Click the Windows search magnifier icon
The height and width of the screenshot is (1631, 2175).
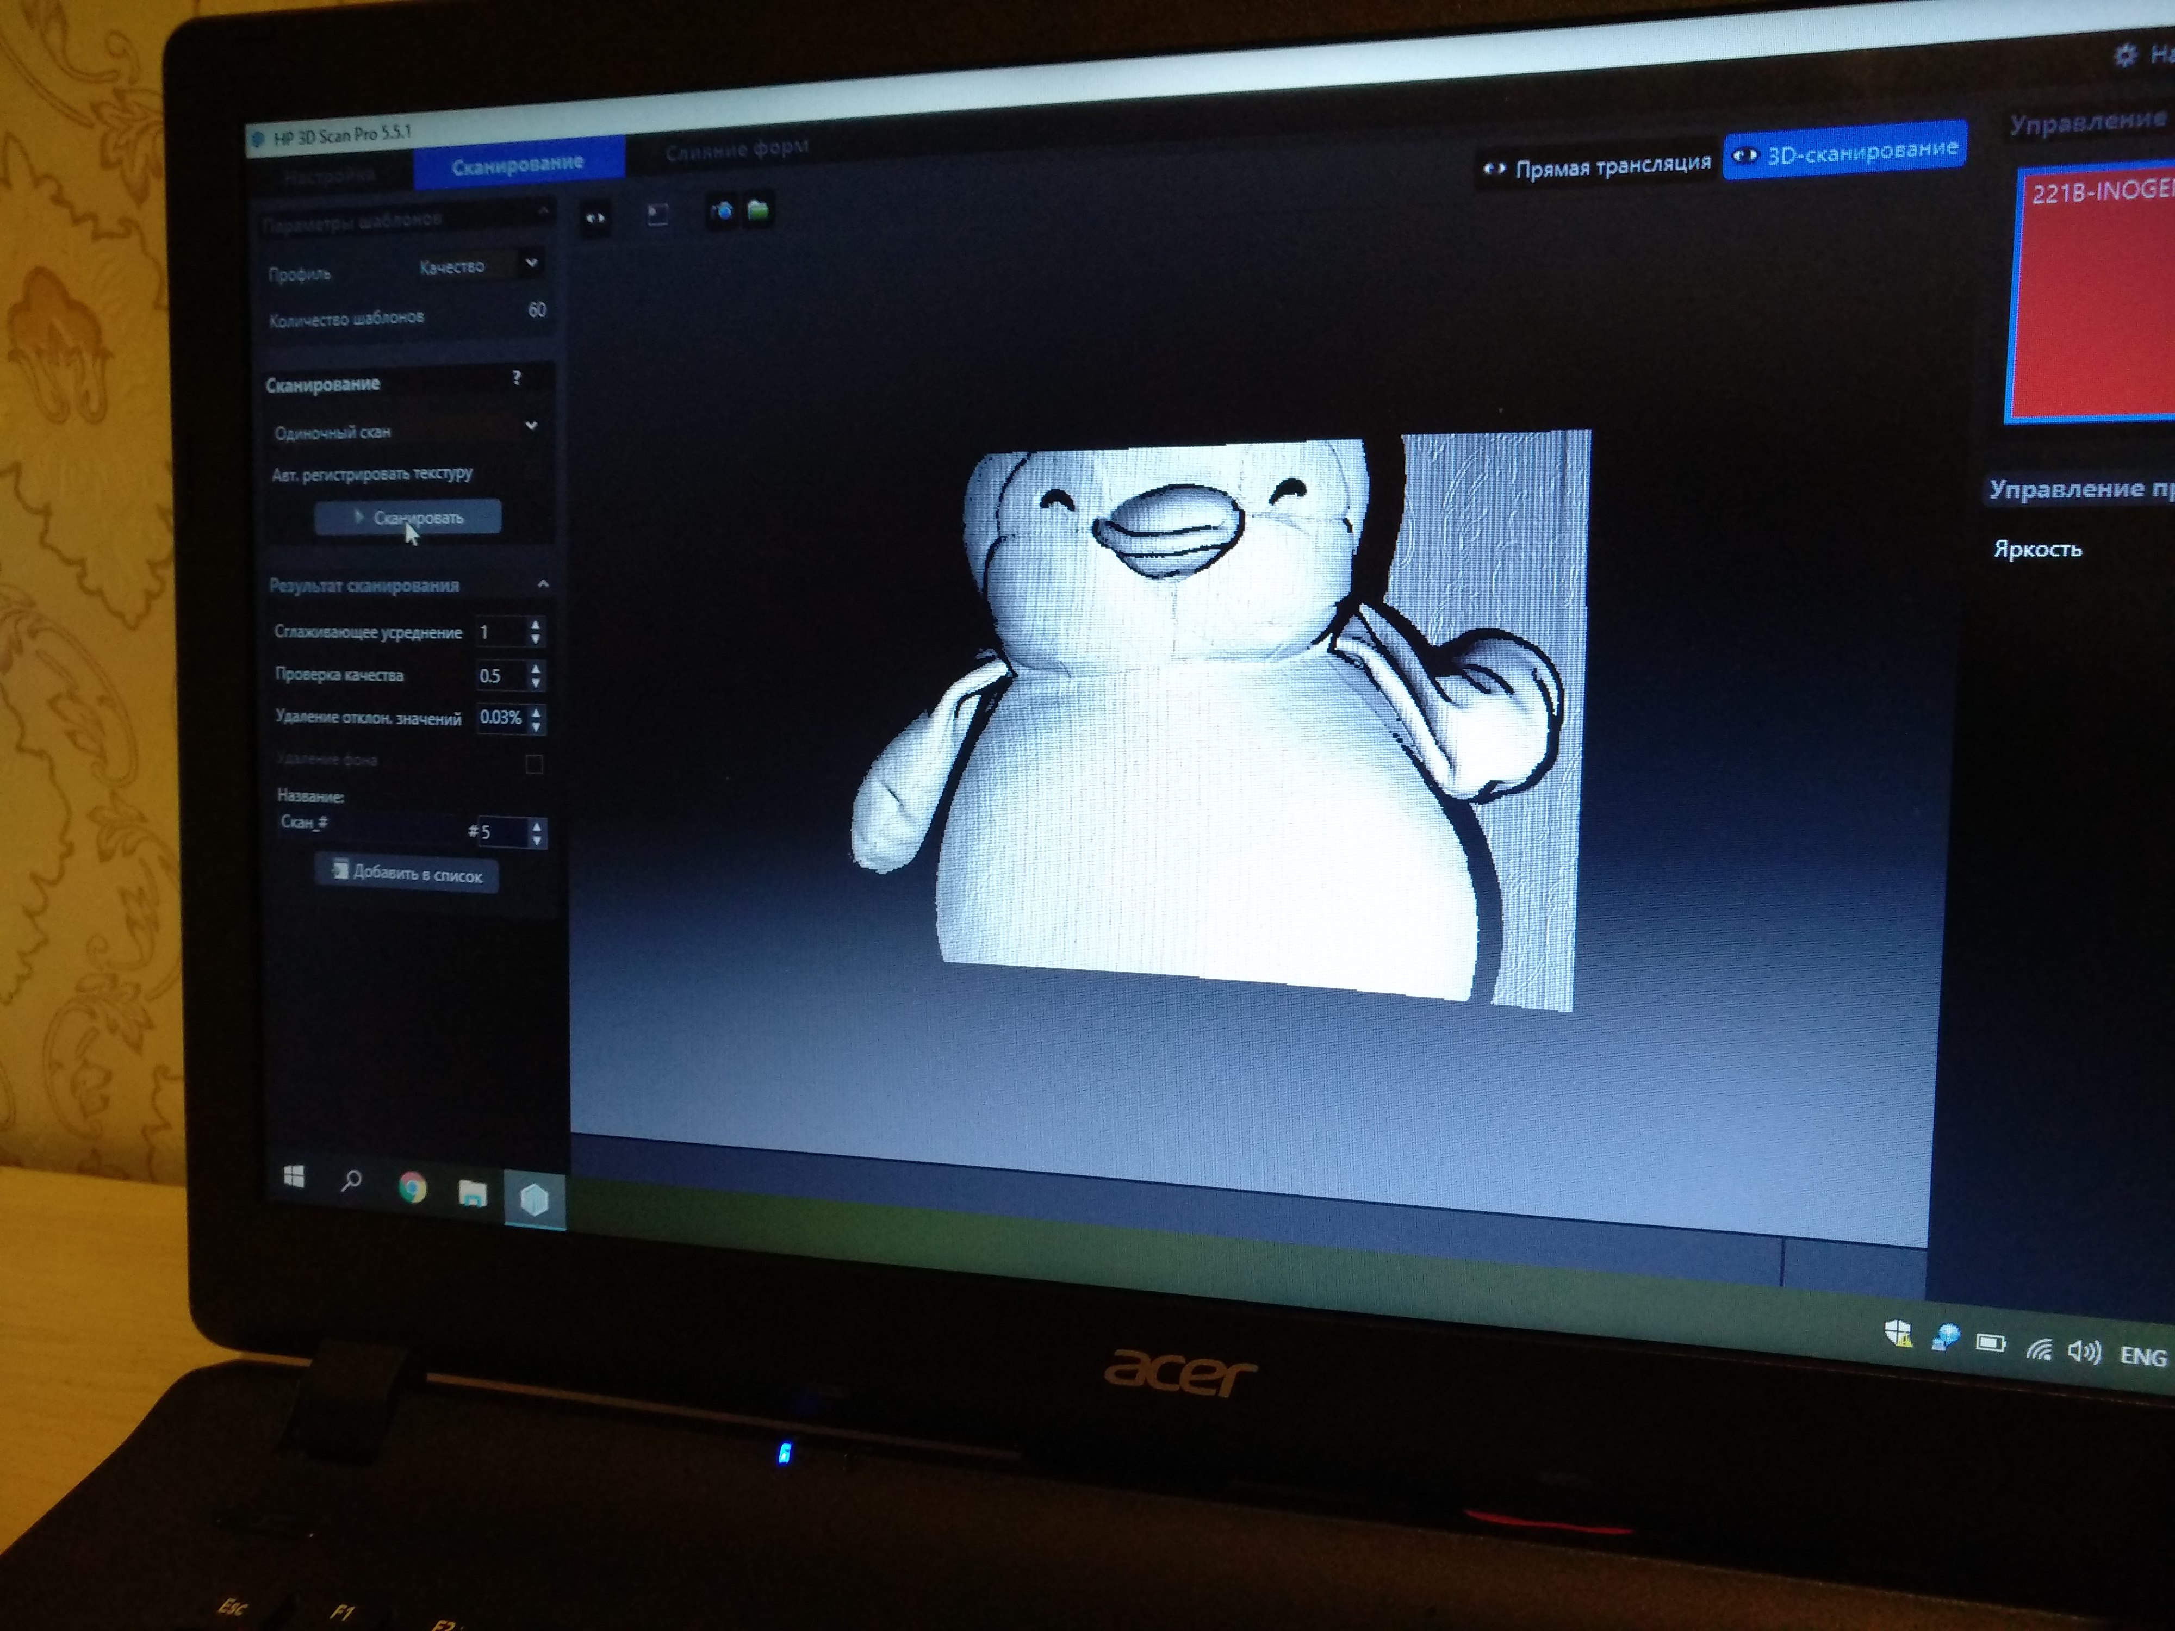pos(351,1182)
